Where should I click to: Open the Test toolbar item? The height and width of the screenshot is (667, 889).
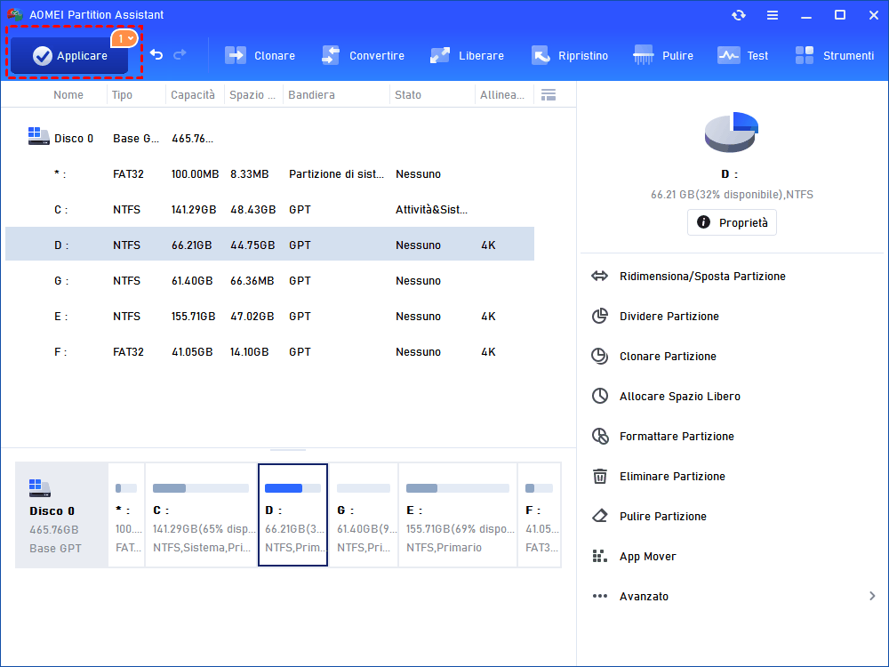coord(743,55)
